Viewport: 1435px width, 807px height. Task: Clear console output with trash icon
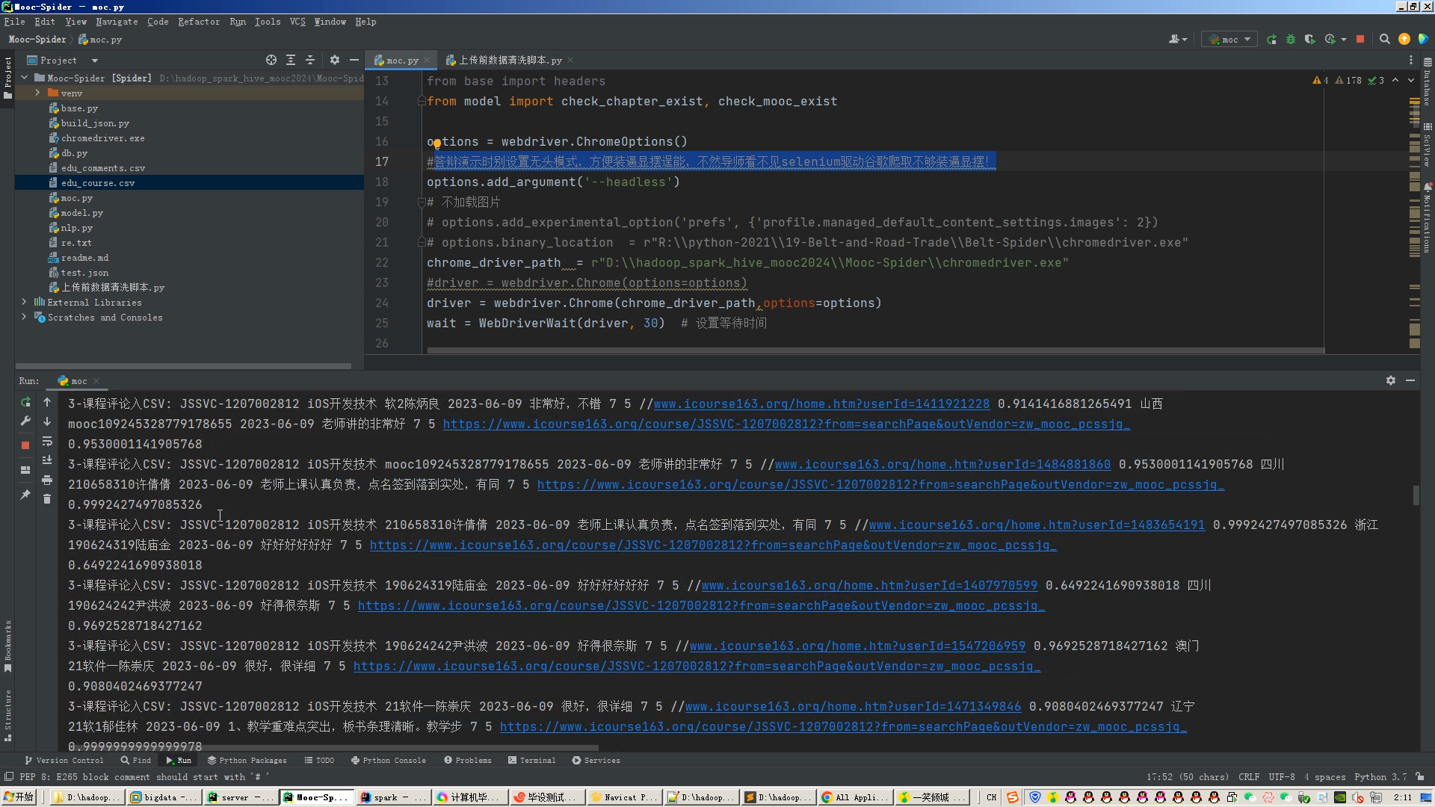(47, 499)
